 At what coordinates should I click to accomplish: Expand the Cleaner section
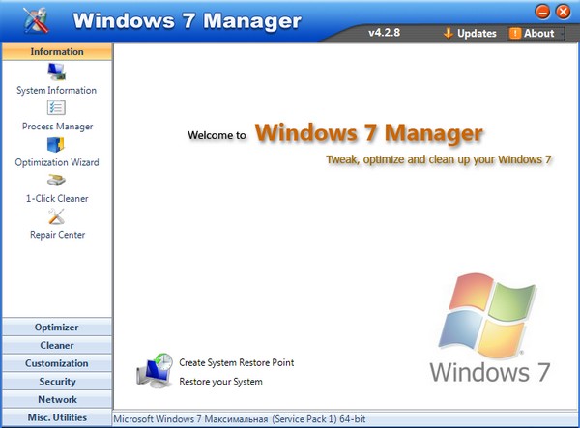(56, 346)
